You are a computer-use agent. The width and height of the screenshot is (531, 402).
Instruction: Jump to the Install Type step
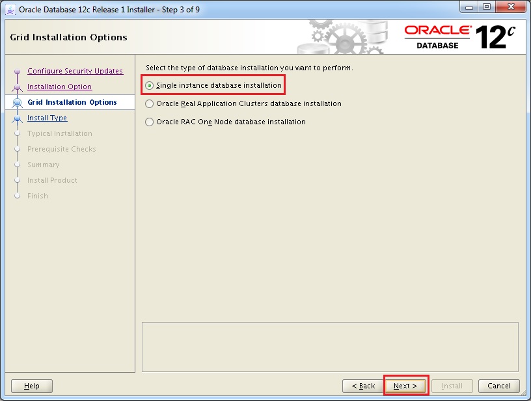pyautogui.click(x=47, y=118)
